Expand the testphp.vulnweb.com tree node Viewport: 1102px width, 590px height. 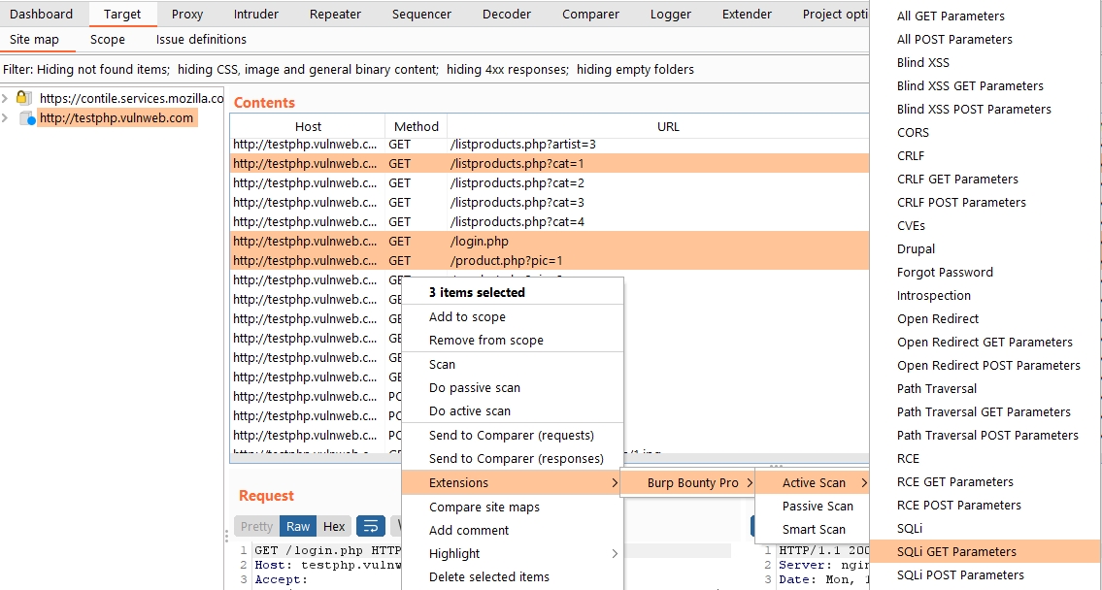(7, 118)
